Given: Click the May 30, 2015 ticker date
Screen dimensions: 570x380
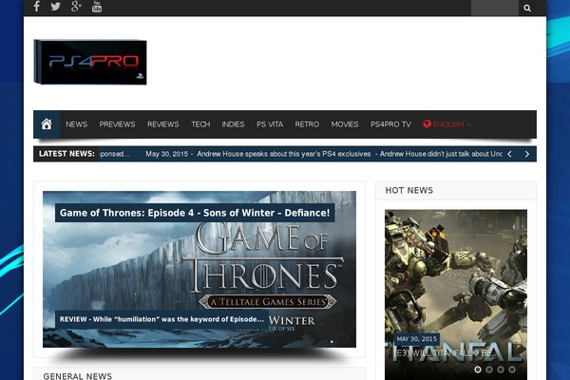Looking at the screenshot, I should point(167,154).
